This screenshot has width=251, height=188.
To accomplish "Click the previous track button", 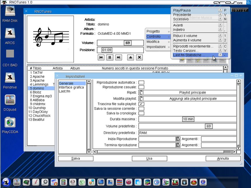I will click(x=101, y=58).
